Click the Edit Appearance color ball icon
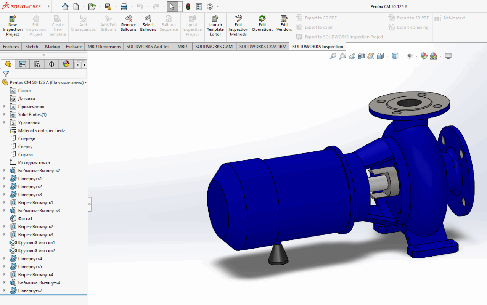 (424, 56)
